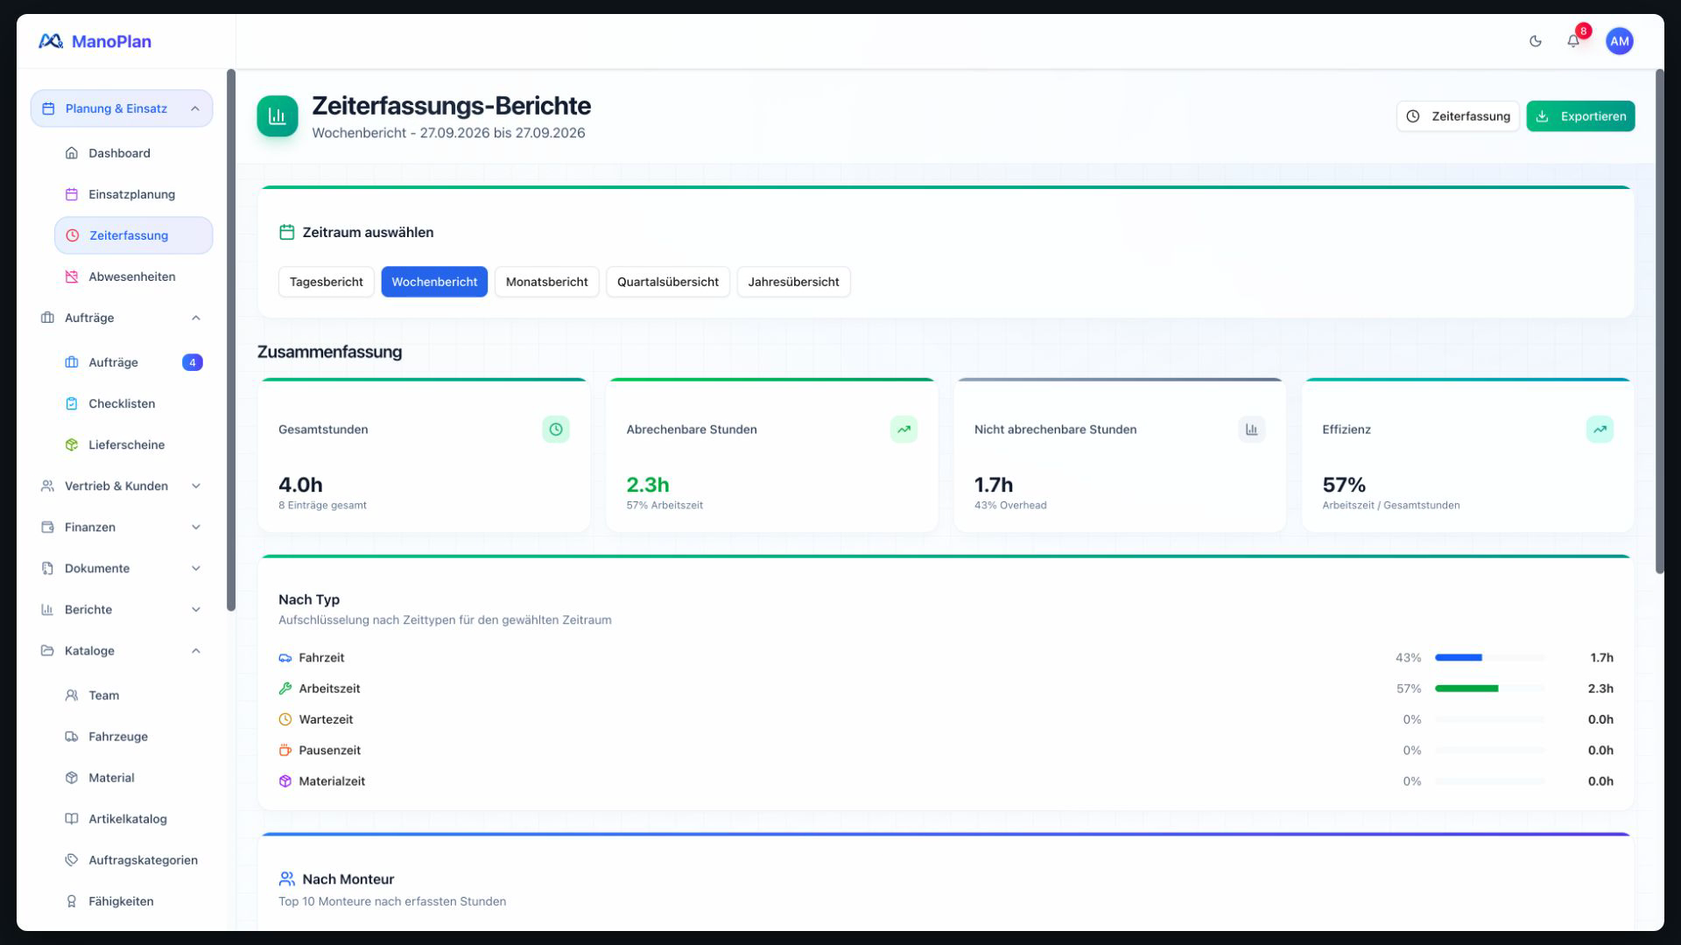Open the AM user avatar menu

[x=1619, y=41]
